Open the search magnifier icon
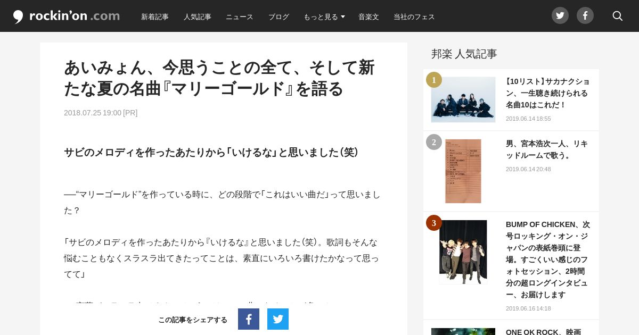Screen dimensions: 639x335 click(618, 16)
